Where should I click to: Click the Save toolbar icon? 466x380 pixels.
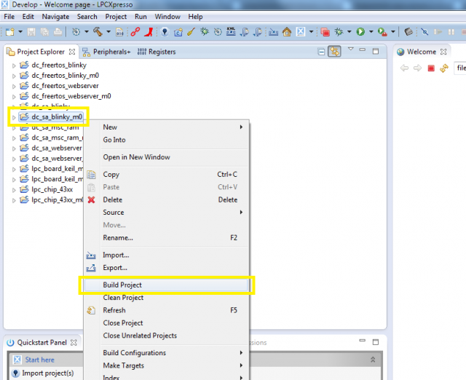(31, 32)
